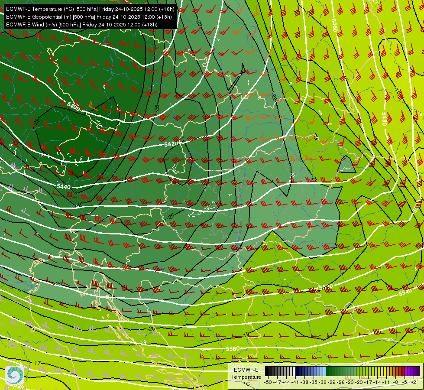Click the -38 value in the legend
This screenshot has width=424, height=390.
[304, 382]
